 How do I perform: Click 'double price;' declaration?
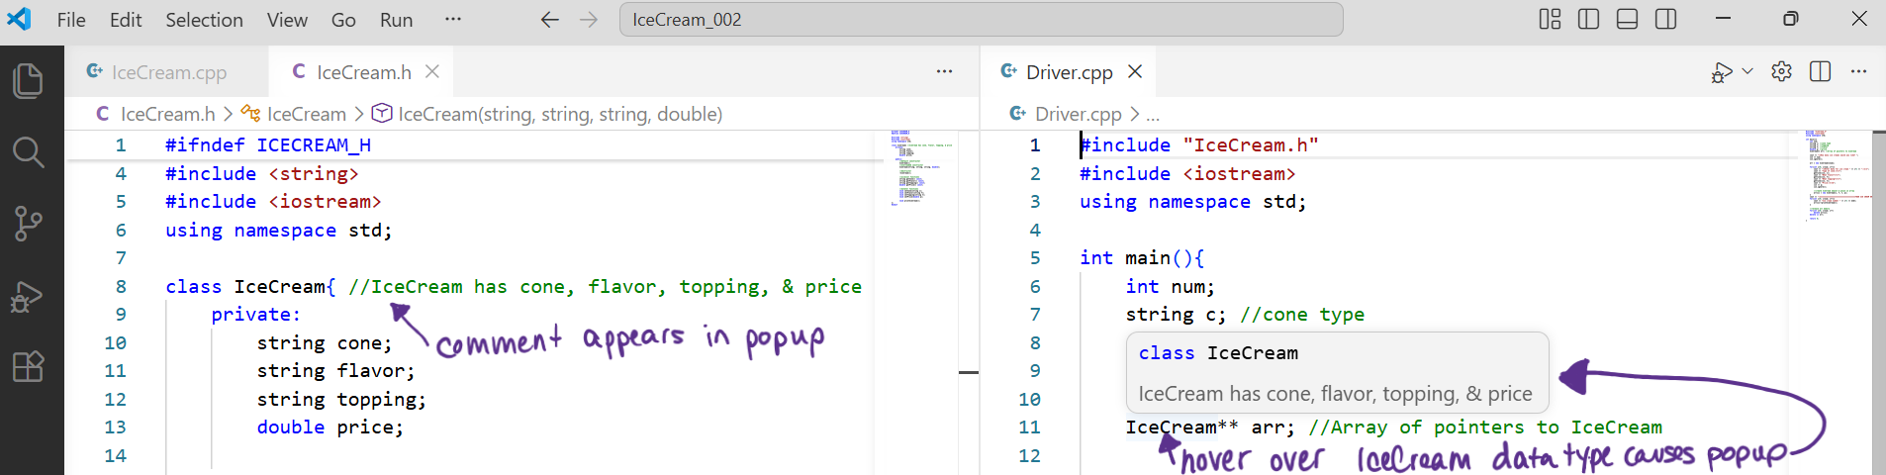pos(330,427)
